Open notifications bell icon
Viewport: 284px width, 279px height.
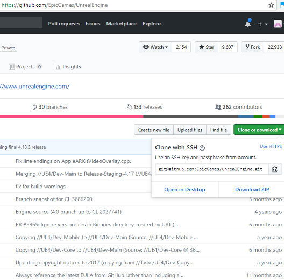(248, 23)
